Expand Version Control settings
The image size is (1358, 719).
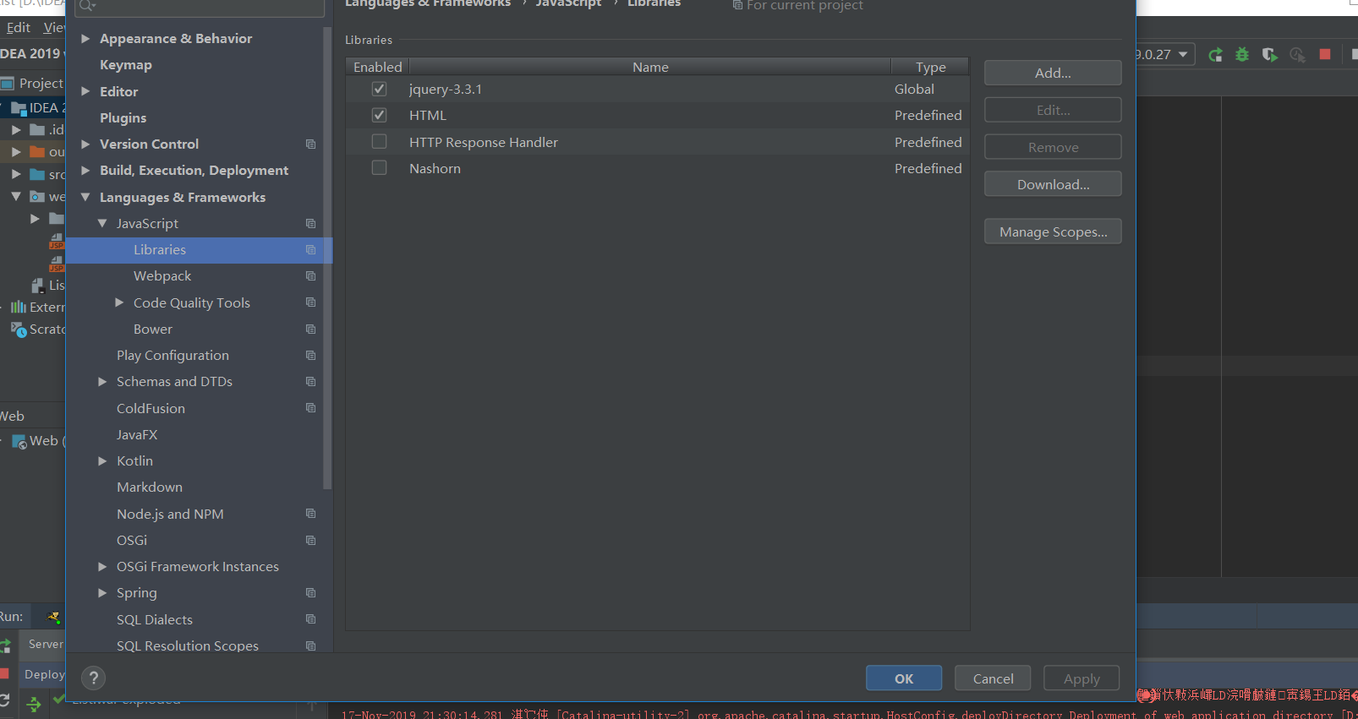(x=85, y=144)
